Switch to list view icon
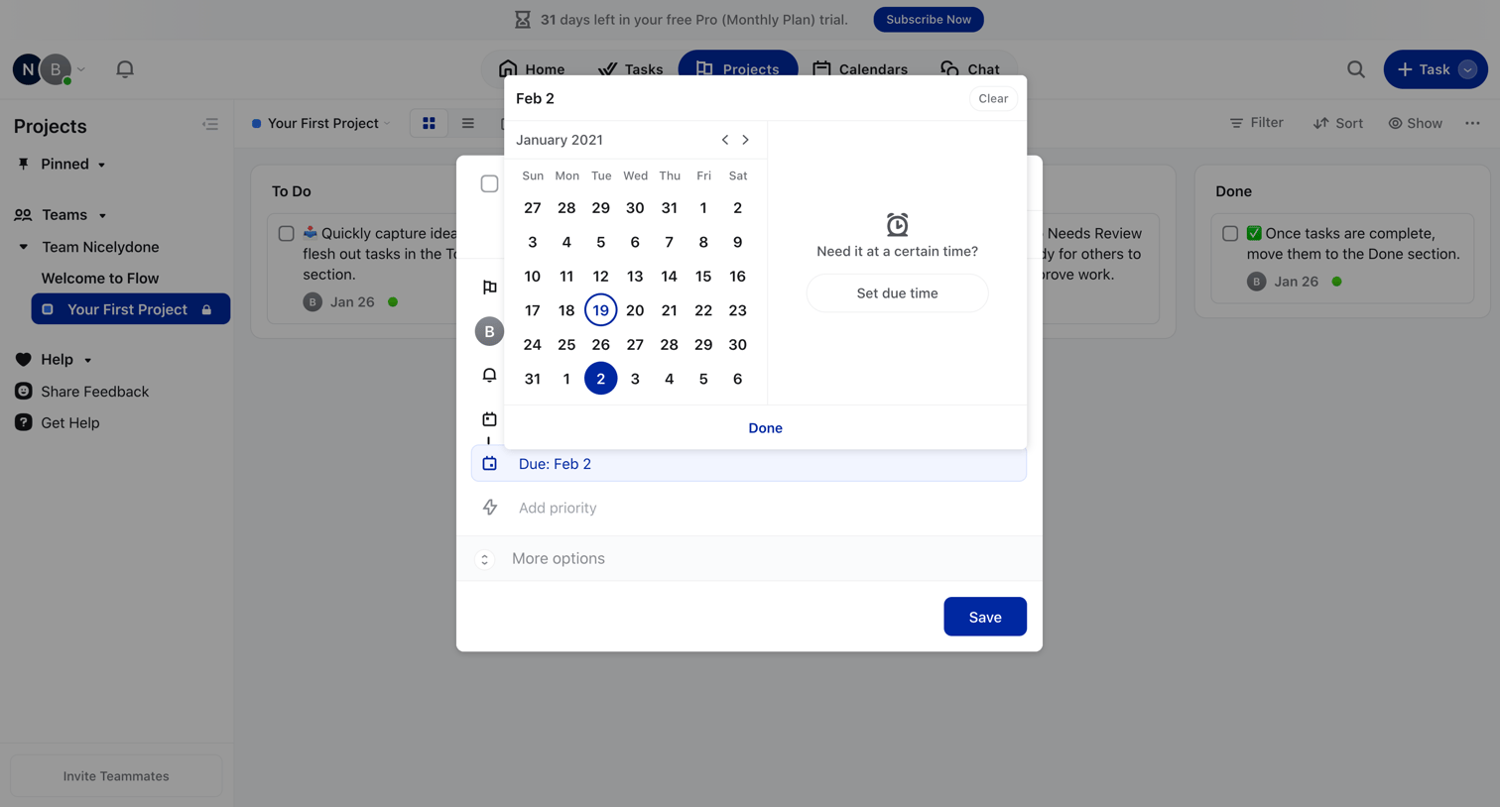This screenshot has height=807, width=1500. (x=467, y=123)
